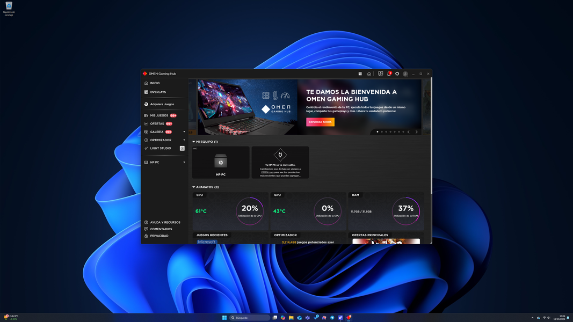The width and height of the screenshot is (573, 322).
Task: Open Ayuda y Recursos link
Action: pyautogui.click(x=165, y=222)
